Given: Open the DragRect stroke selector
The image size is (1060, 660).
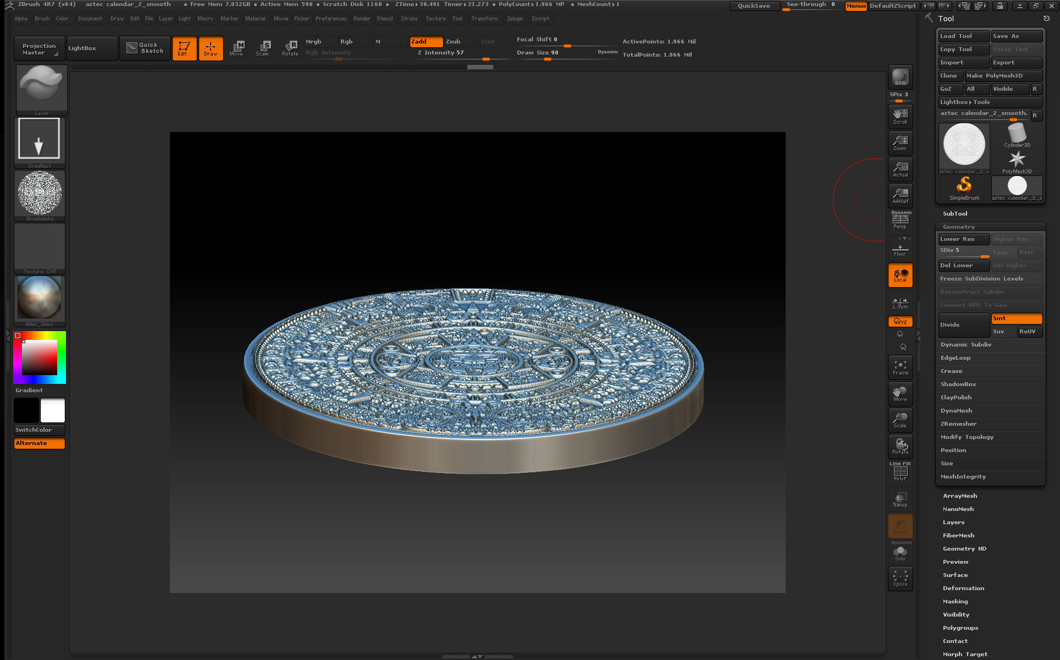Looking at the screenshot, I should click(x=40, y=142).
